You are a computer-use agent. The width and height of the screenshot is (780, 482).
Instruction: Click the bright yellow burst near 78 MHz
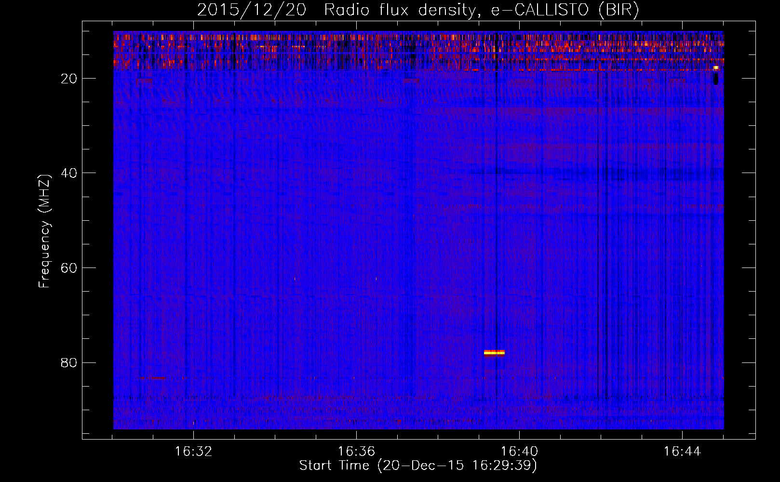(494, 353)
